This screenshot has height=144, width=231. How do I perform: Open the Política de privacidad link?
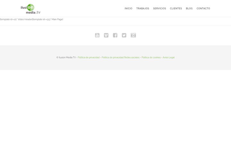(89, 58)
